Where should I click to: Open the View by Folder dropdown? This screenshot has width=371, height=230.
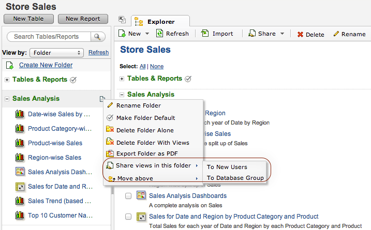click(x=56, y=53)
